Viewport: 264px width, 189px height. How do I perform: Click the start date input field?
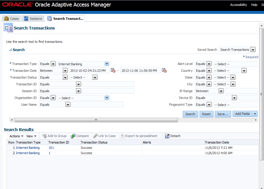click(89, 71)
